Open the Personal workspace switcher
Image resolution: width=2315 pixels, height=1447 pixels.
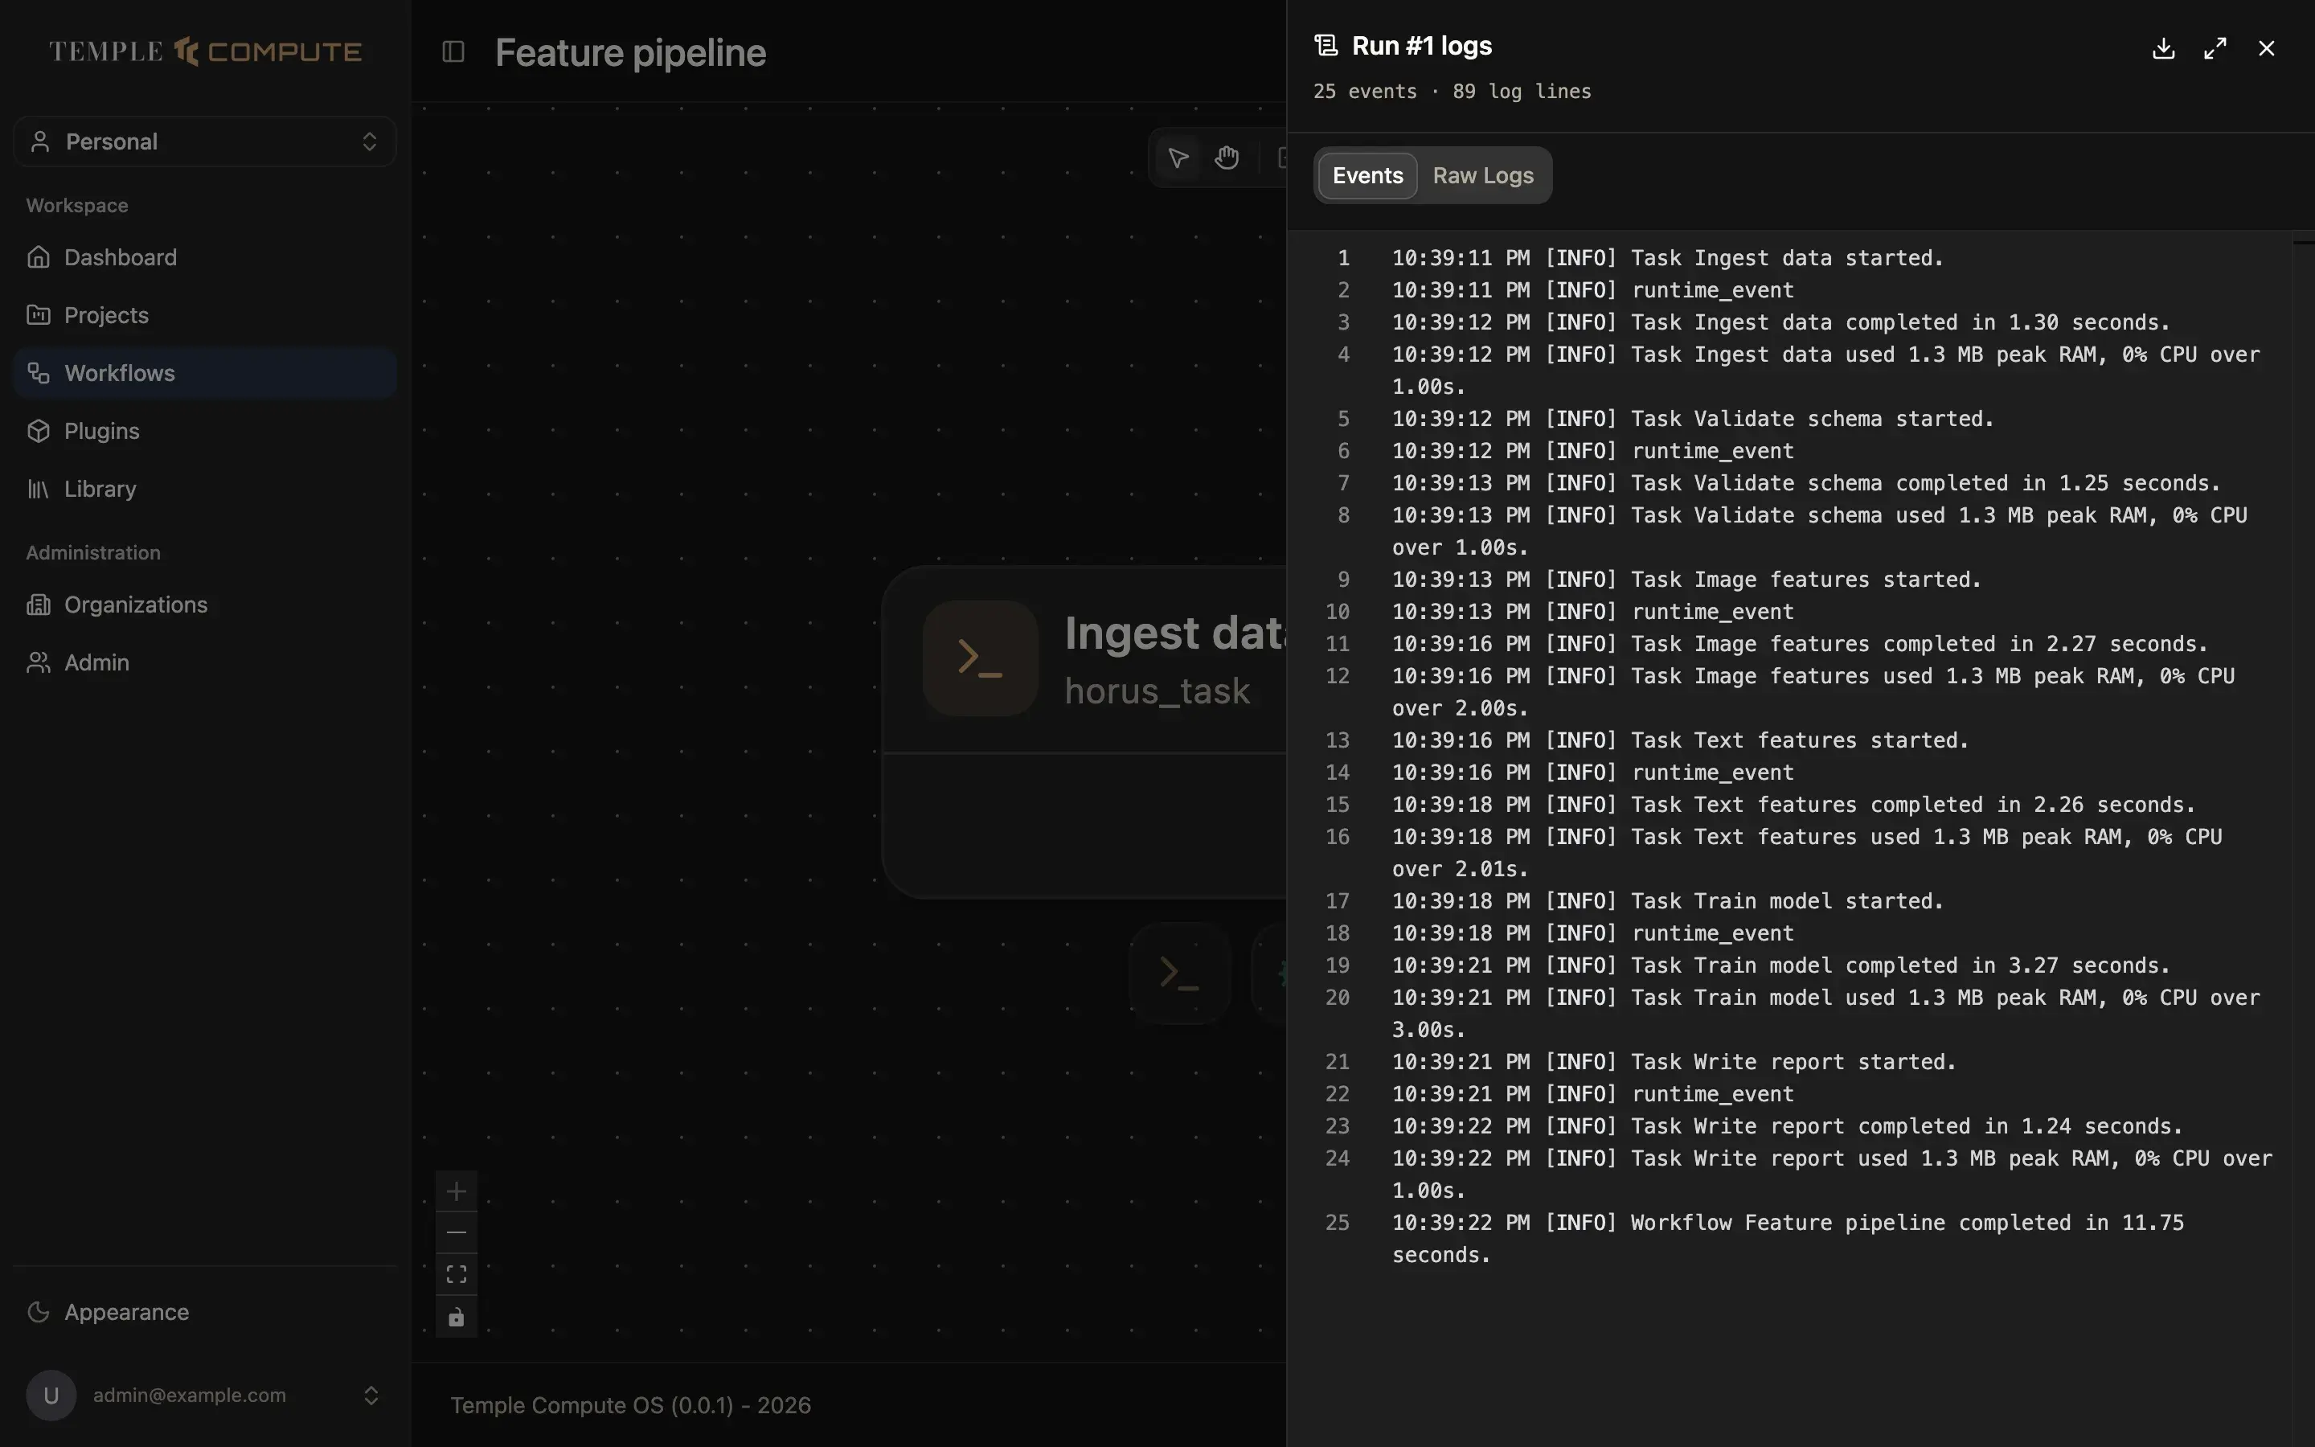pos(205,141)
